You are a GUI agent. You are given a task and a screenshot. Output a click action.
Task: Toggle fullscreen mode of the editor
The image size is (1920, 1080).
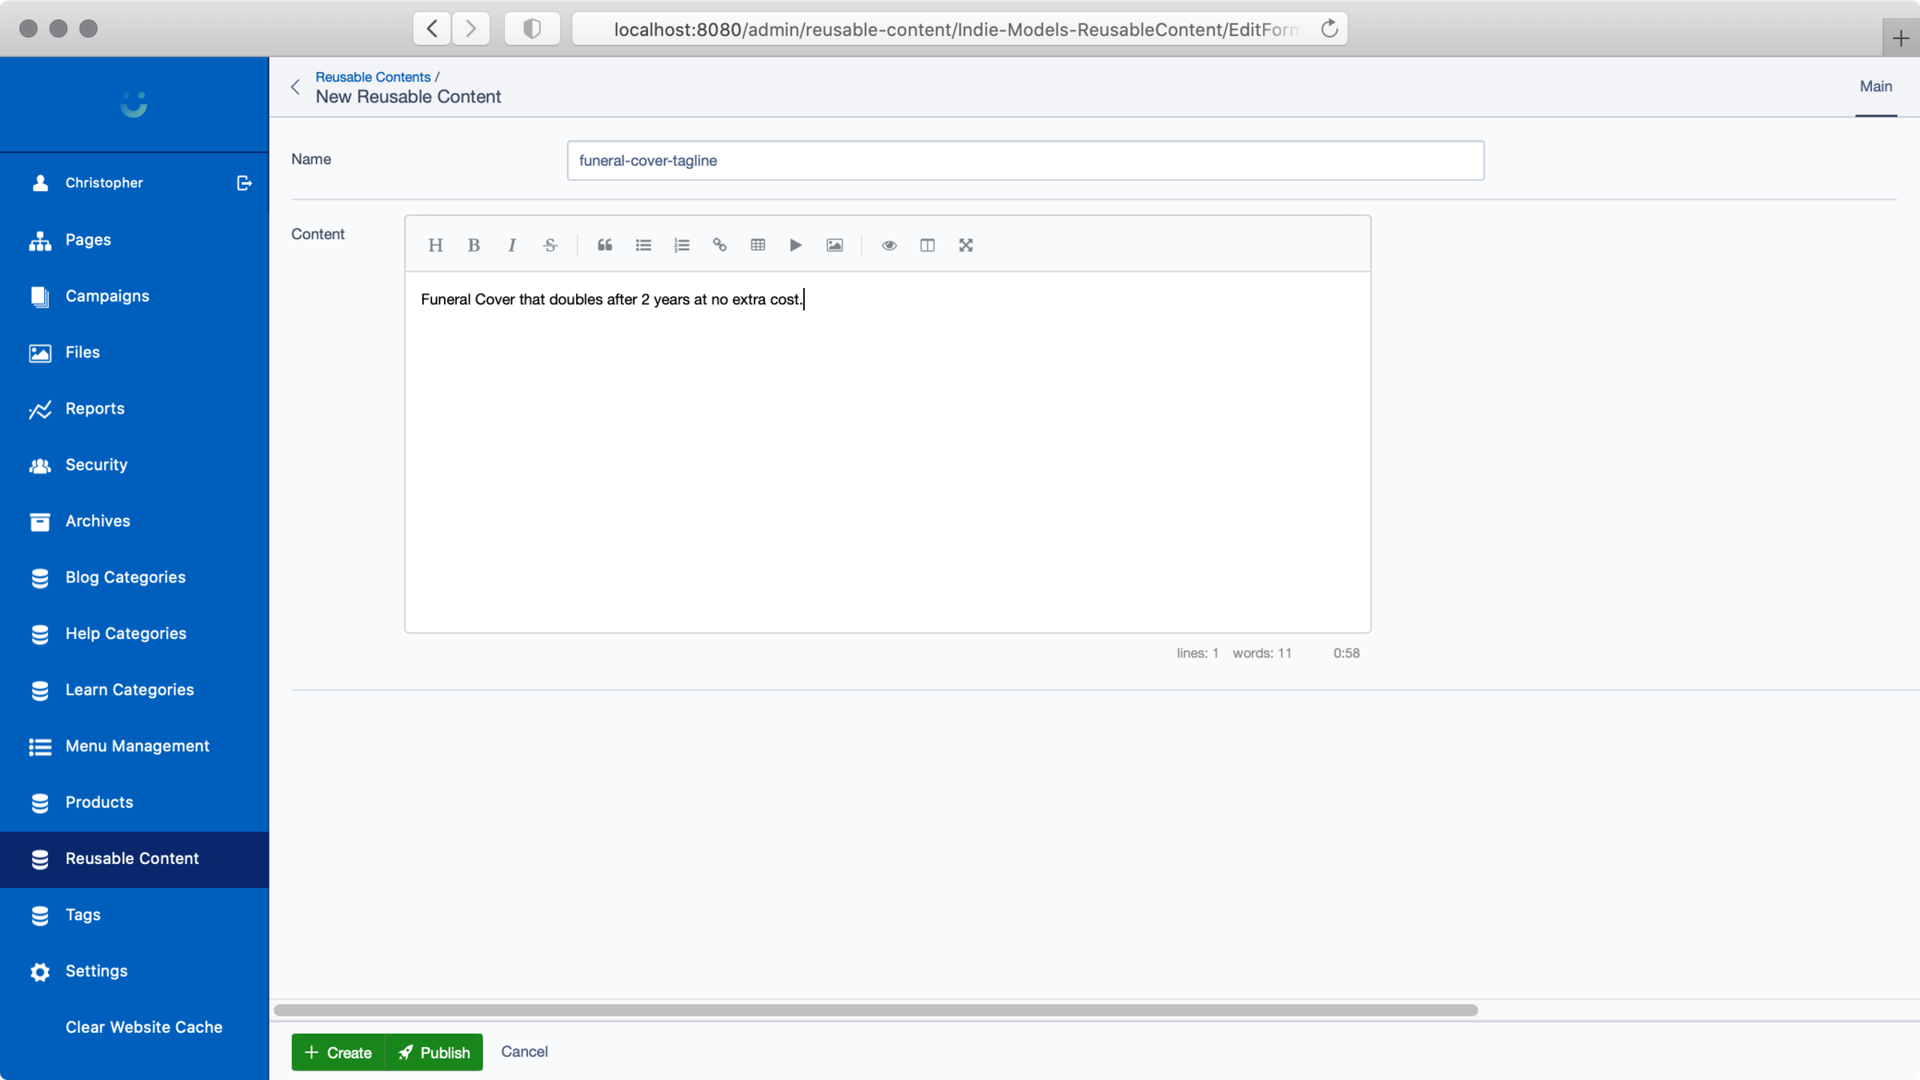[x=966, y=245]
